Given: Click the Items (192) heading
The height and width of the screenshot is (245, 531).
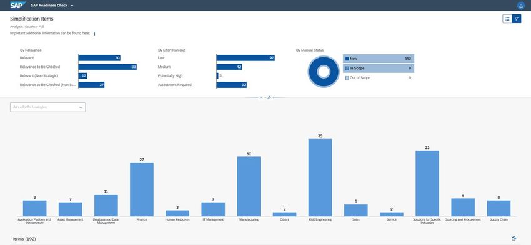Looking at the screenshot, I should click(x=24, y=239).
